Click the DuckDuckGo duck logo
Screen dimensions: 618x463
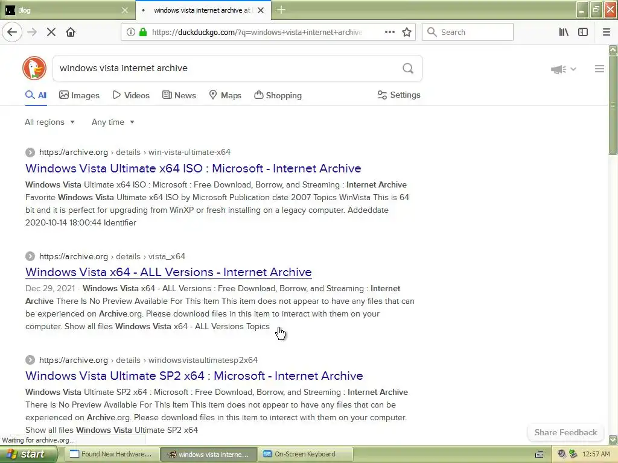pyautogui.click(x=34, y=68)
